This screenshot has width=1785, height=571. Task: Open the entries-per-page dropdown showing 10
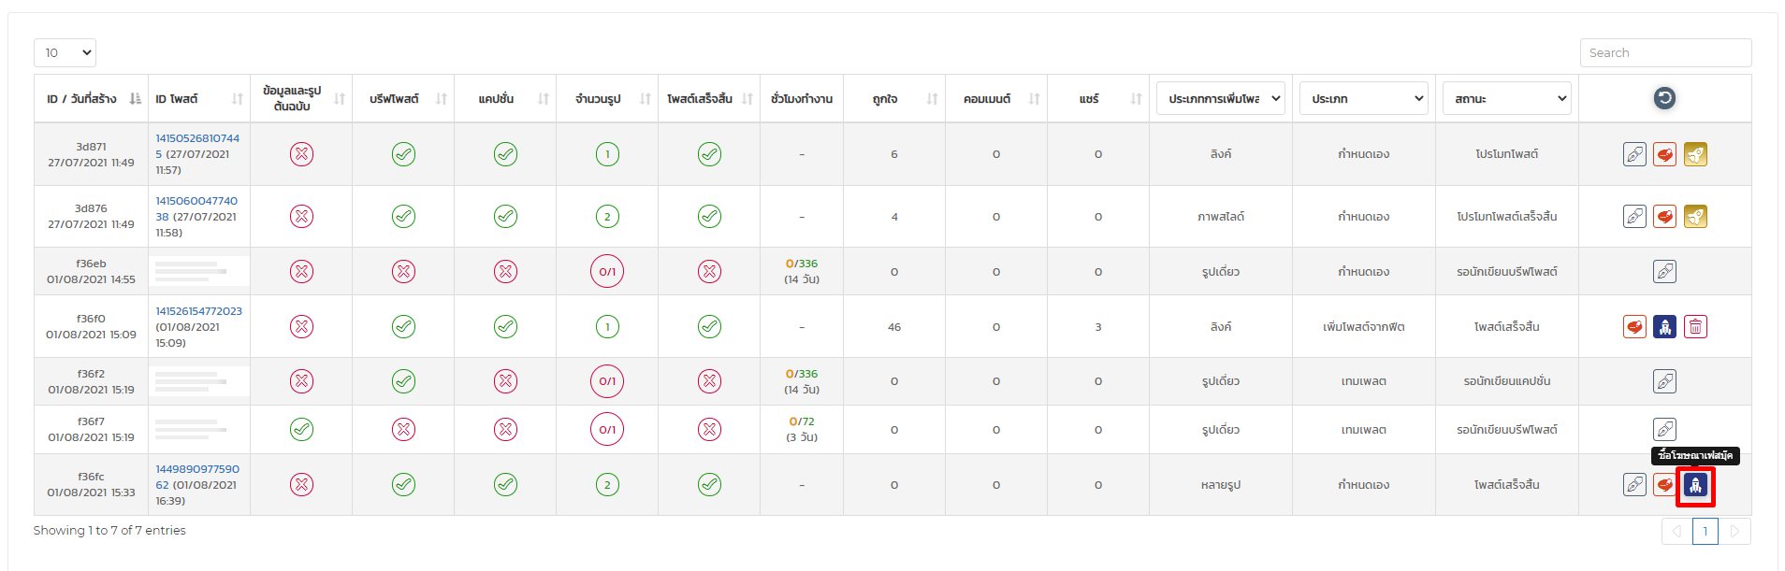tap(65, 52)
